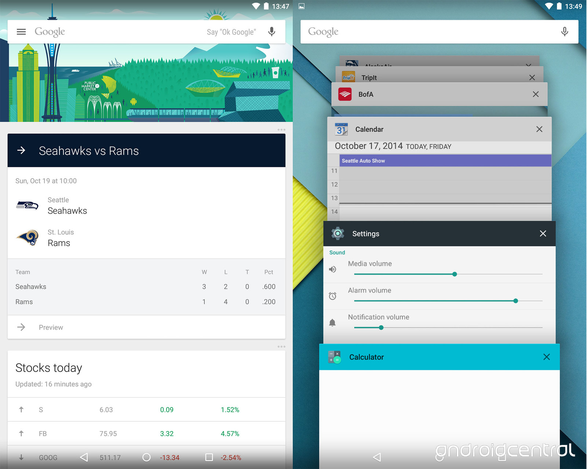
Task: Click the Updated: 16 minutes ago text
Action: [54, 384]
